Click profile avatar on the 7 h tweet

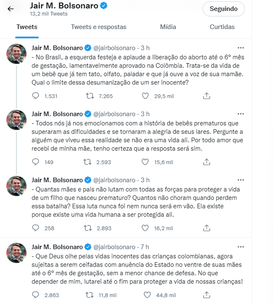pos(16,252)
